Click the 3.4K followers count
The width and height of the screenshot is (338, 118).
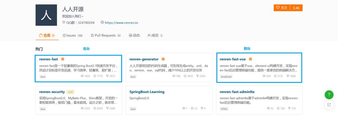(296, 8)
